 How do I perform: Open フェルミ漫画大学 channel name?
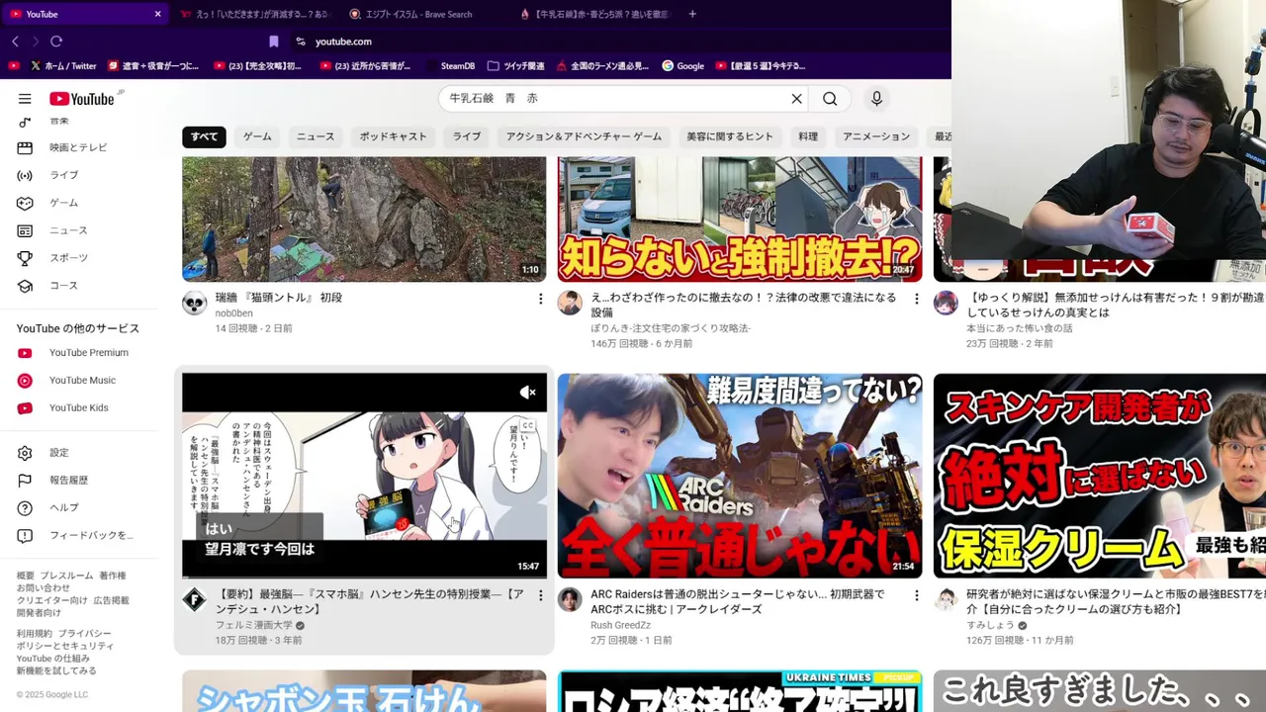[254, 625]
